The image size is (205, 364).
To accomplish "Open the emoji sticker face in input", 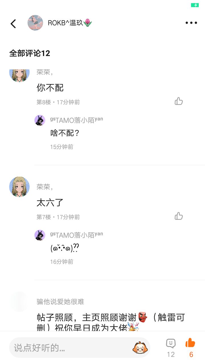I will (140, 348).
